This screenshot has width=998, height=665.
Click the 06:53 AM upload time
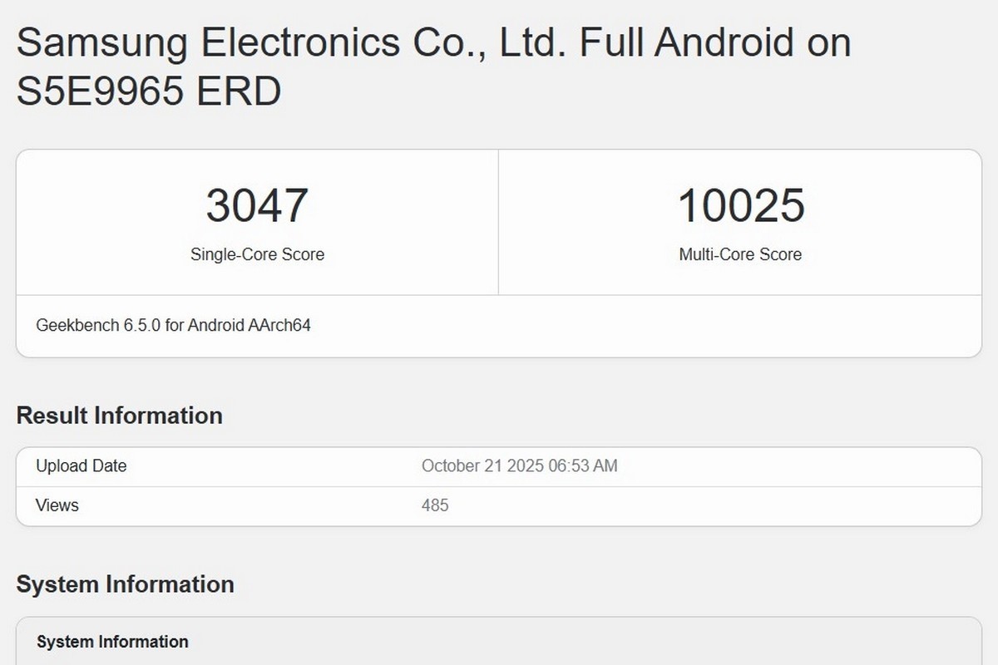coord(583,465)
